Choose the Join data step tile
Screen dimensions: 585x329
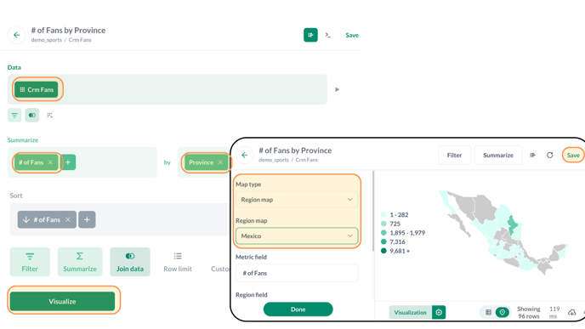pos(130,262)
